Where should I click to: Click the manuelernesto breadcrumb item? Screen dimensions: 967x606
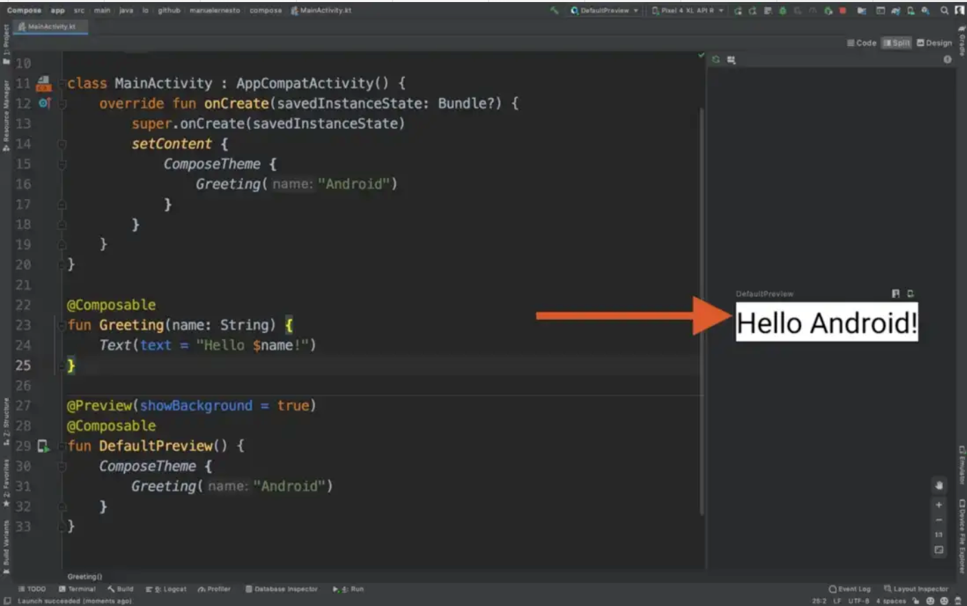click(215, 10)
